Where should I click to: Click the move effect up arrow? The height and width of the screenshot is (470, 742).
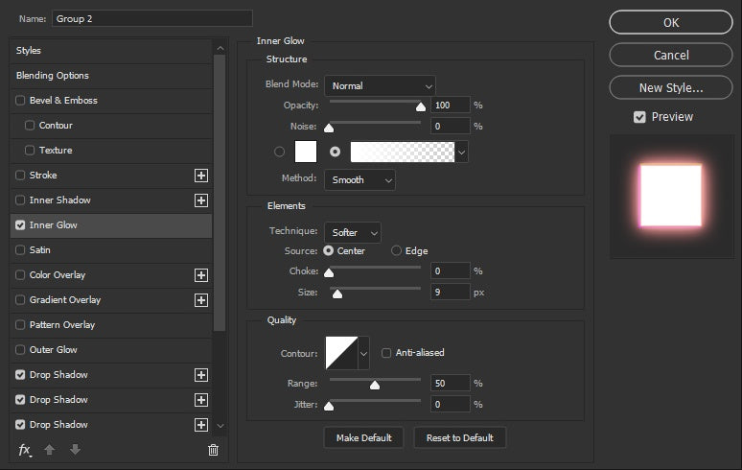[50, 450]
